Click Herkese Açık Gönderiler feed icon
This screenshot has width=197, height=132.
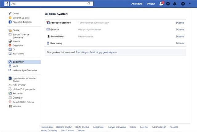(x=10, y=70)
